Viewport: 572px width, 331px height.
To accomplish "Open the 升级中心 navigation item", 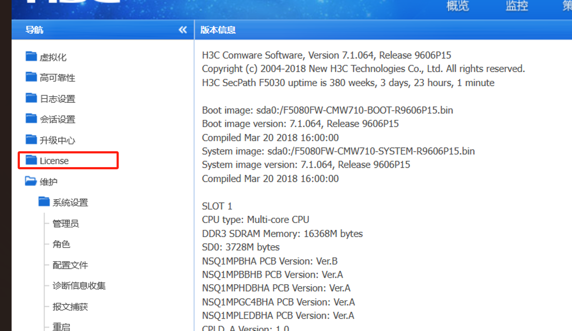I will [x=57, y=140].
